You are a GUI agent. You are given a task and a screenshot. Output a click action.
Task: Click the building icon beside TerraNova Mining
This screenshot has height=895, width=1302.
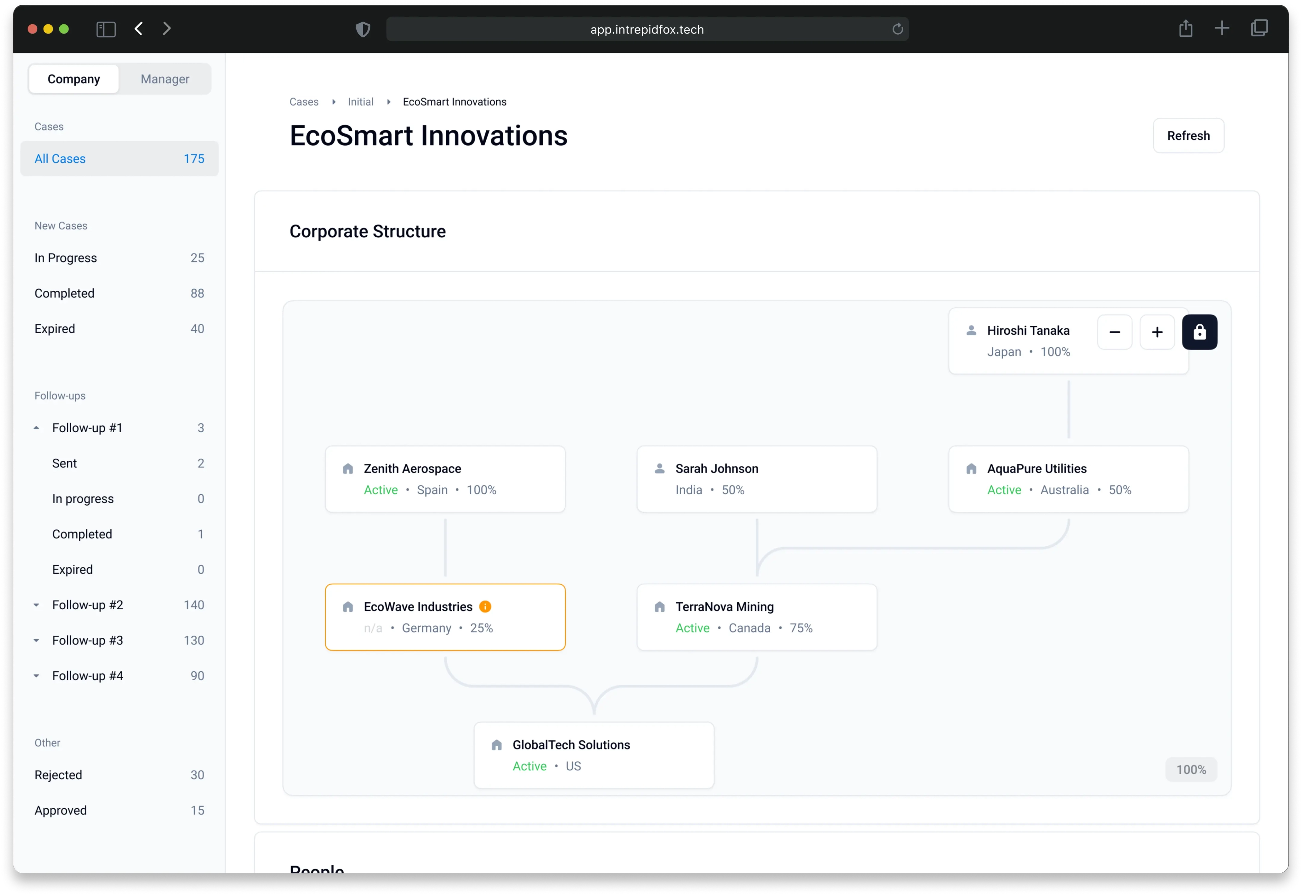[x=659, y=606]
